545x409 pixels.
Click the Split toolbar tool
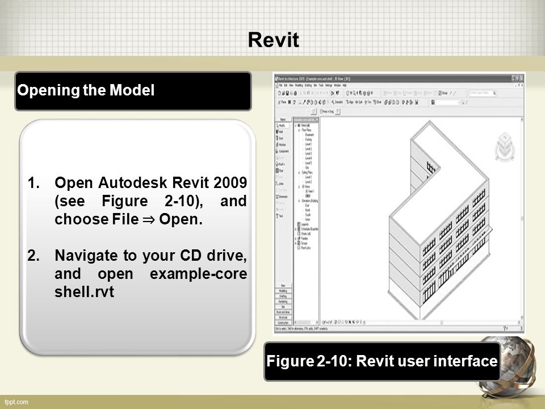[x=358, y=102]
